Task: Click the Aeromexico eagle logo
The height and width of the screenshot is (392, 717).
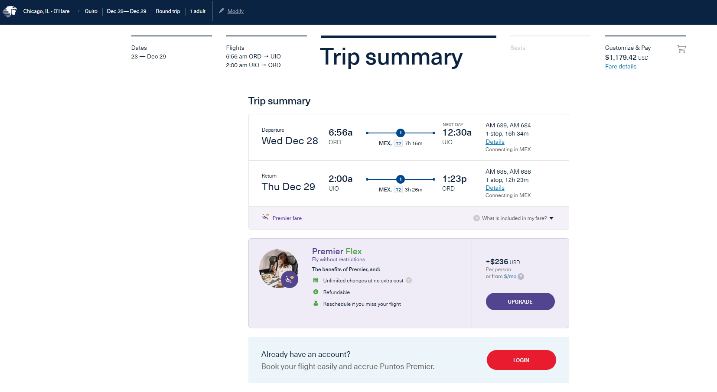Action: point(10,11)
